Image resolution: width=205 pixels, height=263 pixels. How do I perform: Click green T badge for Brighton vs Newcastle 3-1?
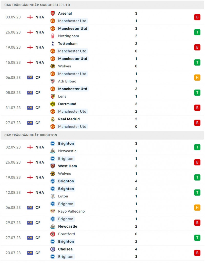pyautogui.click(x=197, y=147)
